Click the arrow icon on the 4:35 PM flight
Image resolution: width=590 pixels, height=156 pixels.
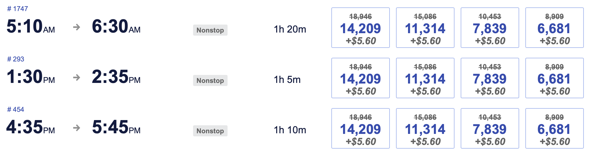click(x=77, y=128)
